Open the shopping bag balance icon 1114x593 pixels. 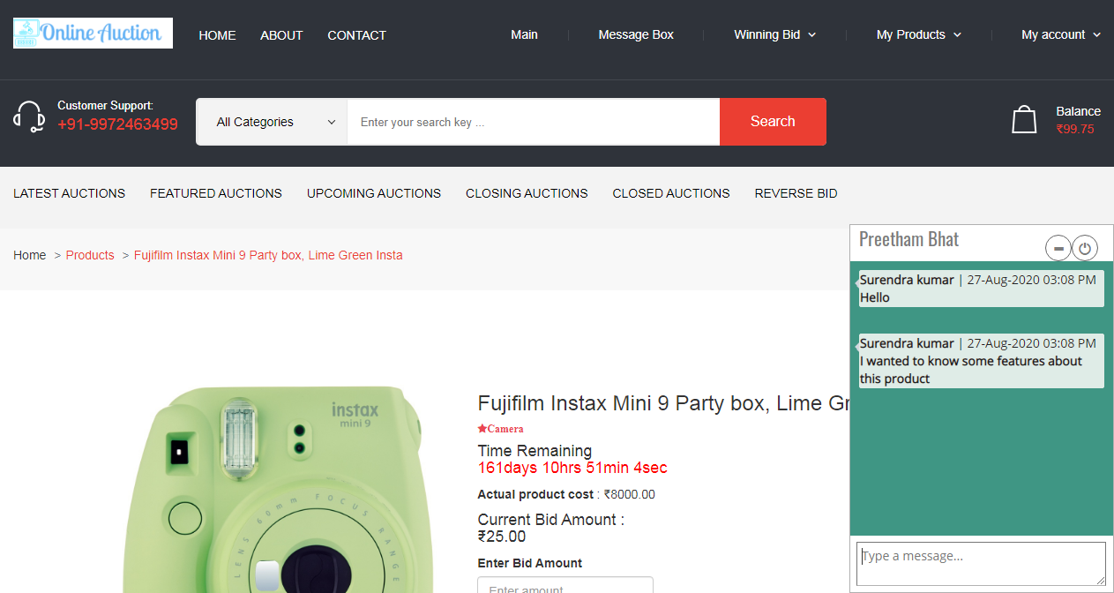coord(1024,119)
